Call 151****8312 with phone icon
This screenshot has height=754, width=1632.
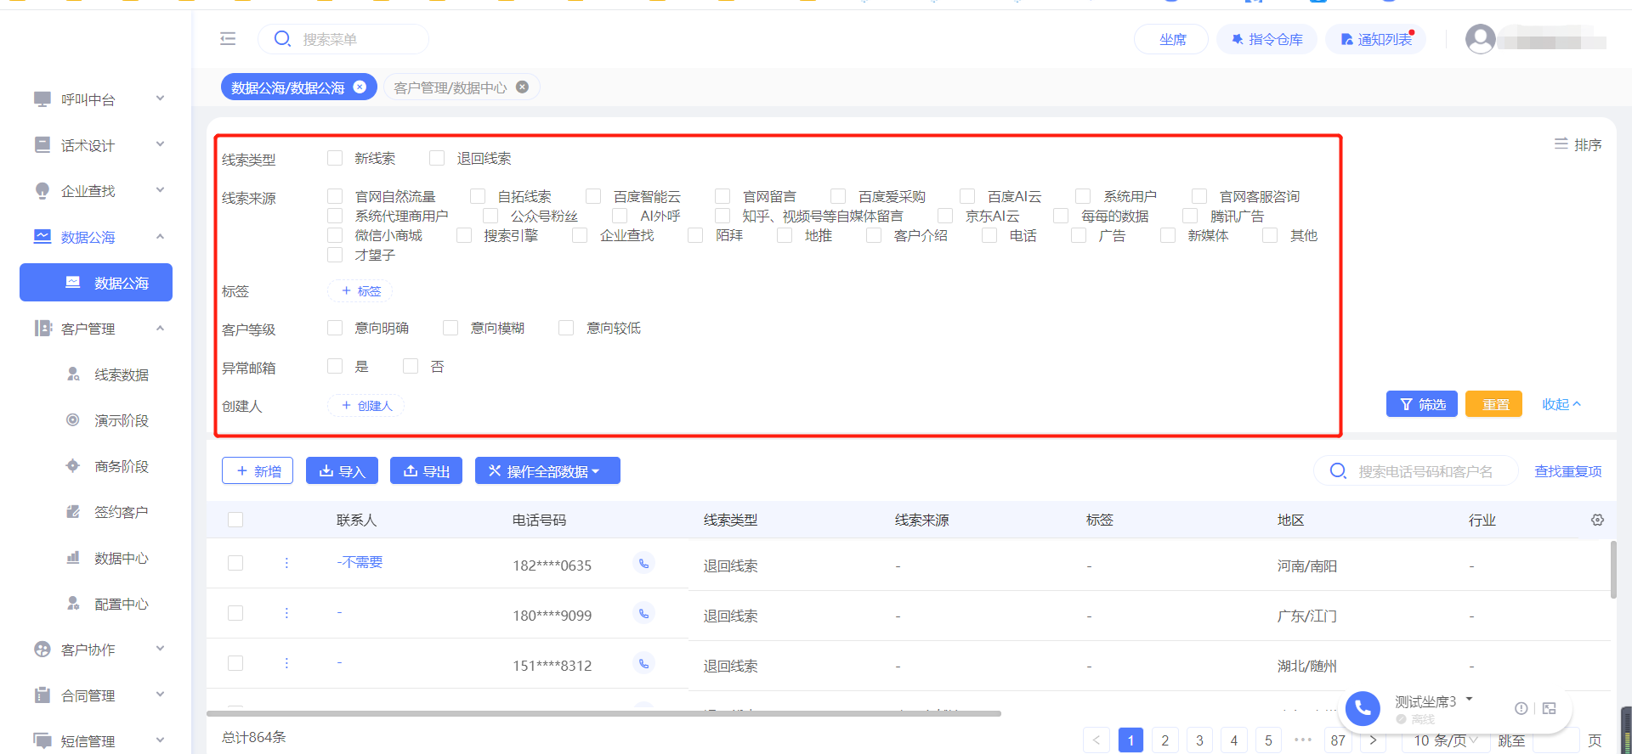coord(644,663)
